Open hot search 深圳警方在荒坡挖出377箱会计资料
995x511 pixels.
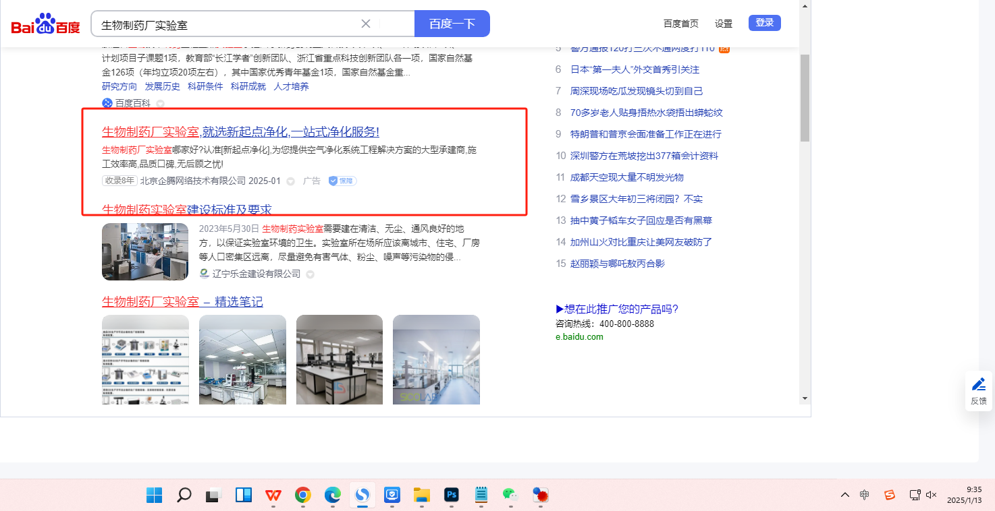point(644,156)
